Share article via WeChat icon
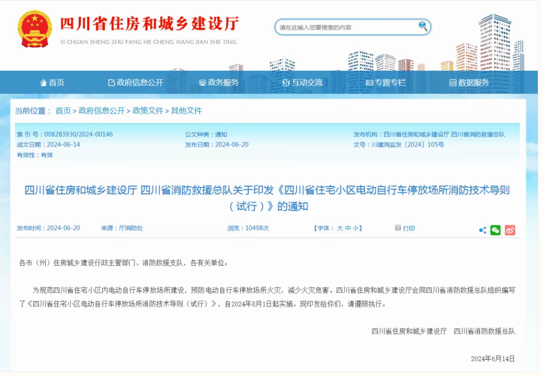The width and height of the screenshot is (542, 376). [495, 230]
